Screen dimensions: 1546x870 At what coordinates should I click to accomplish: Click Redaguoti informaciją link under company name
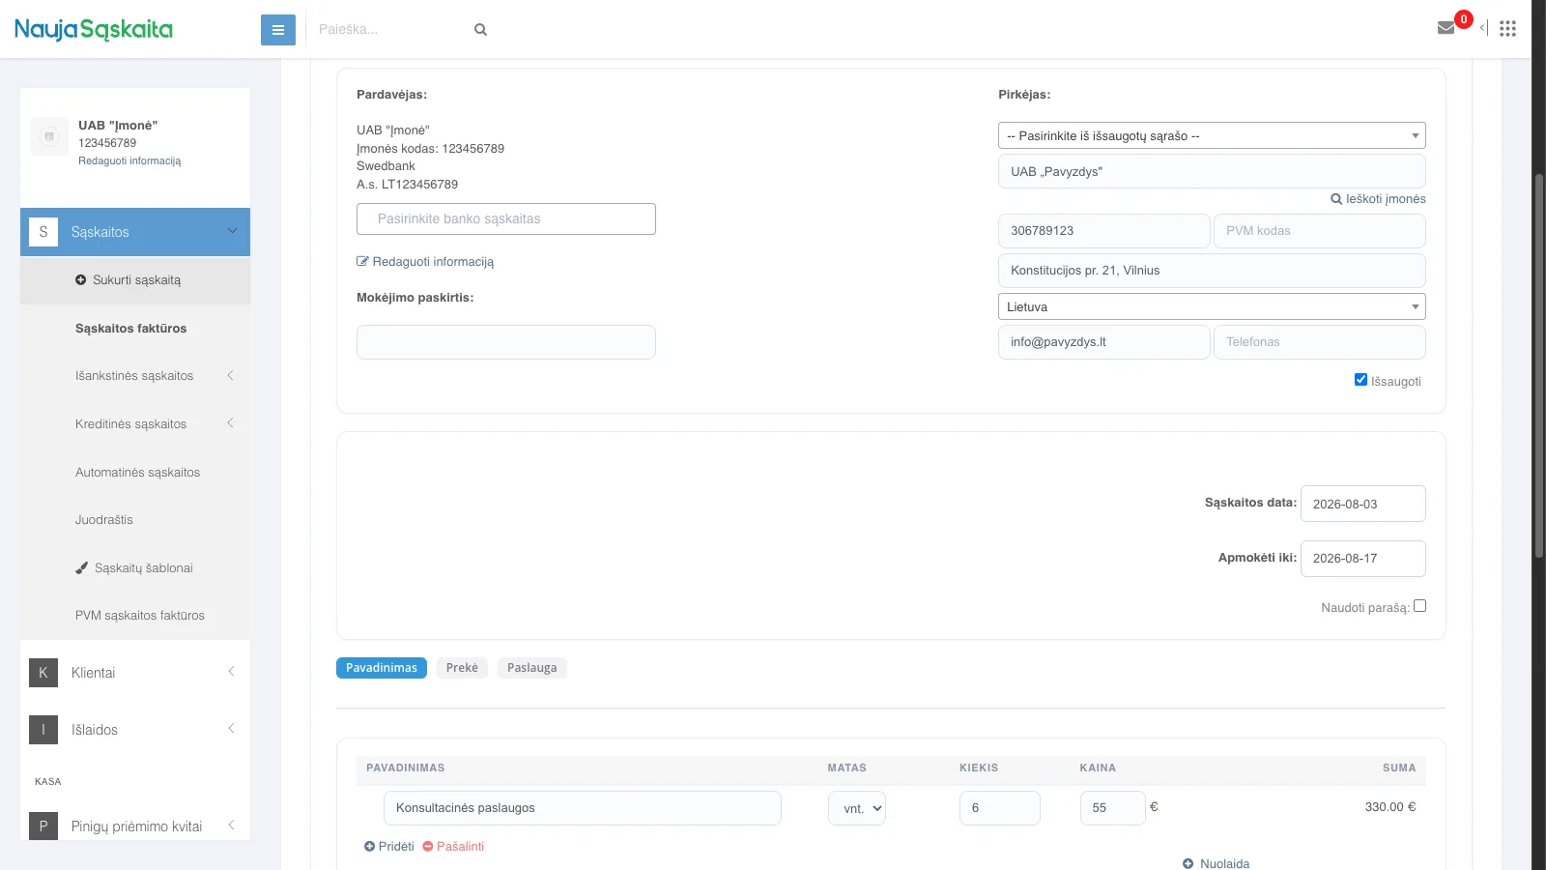click(129, 161)
